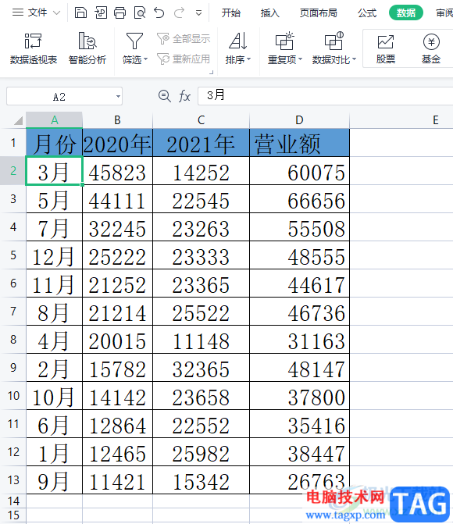Screen dimensions: 453x524
Task: Select column E header
Action: pyautogui.click(x=435, y=120)
